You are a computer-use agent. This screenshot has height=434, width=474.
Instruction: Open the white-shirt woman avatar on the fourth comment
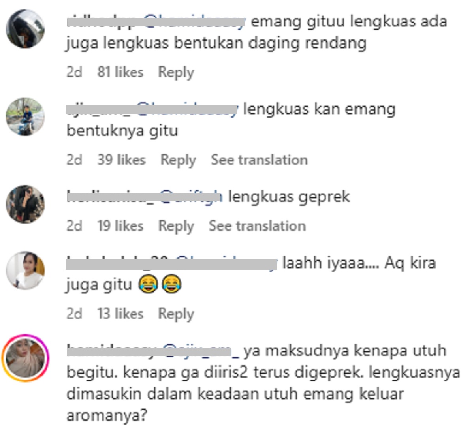coord(25,270)
